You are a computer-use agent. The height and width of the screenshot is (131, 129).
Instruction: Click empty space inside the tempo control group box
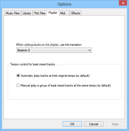point(64,93)
